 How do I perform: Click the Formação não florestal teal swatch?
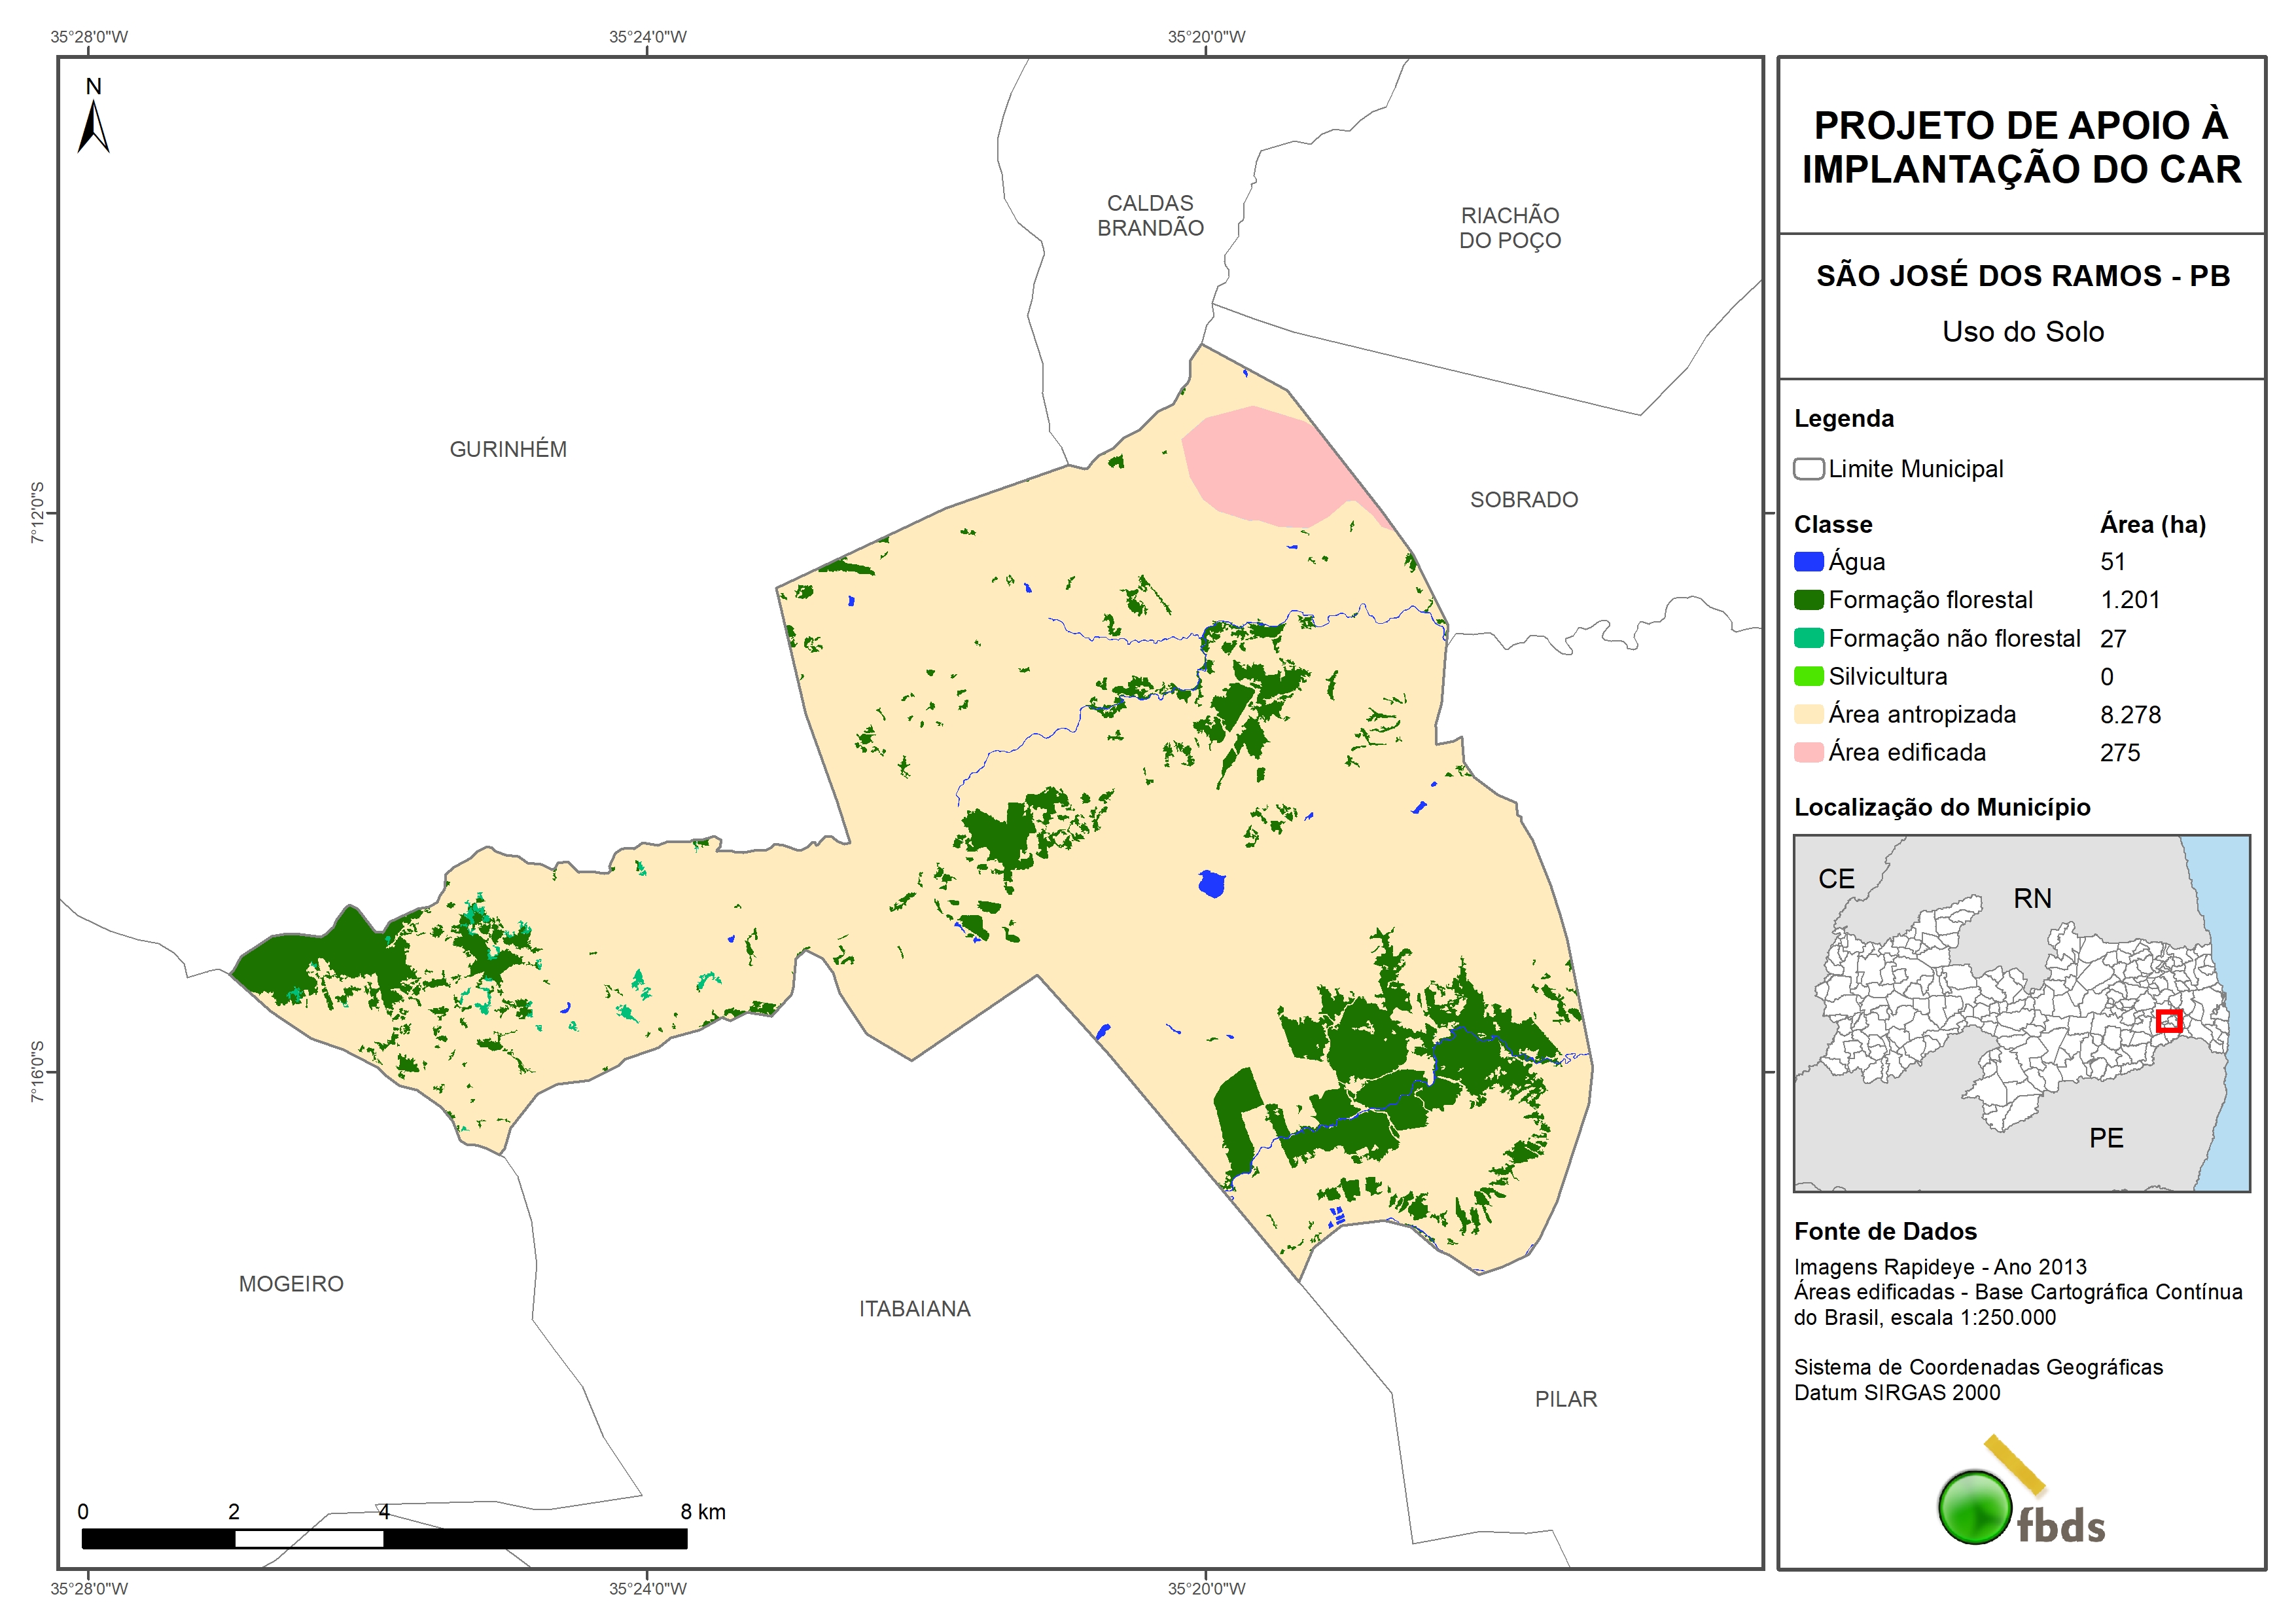(1808, 638)
